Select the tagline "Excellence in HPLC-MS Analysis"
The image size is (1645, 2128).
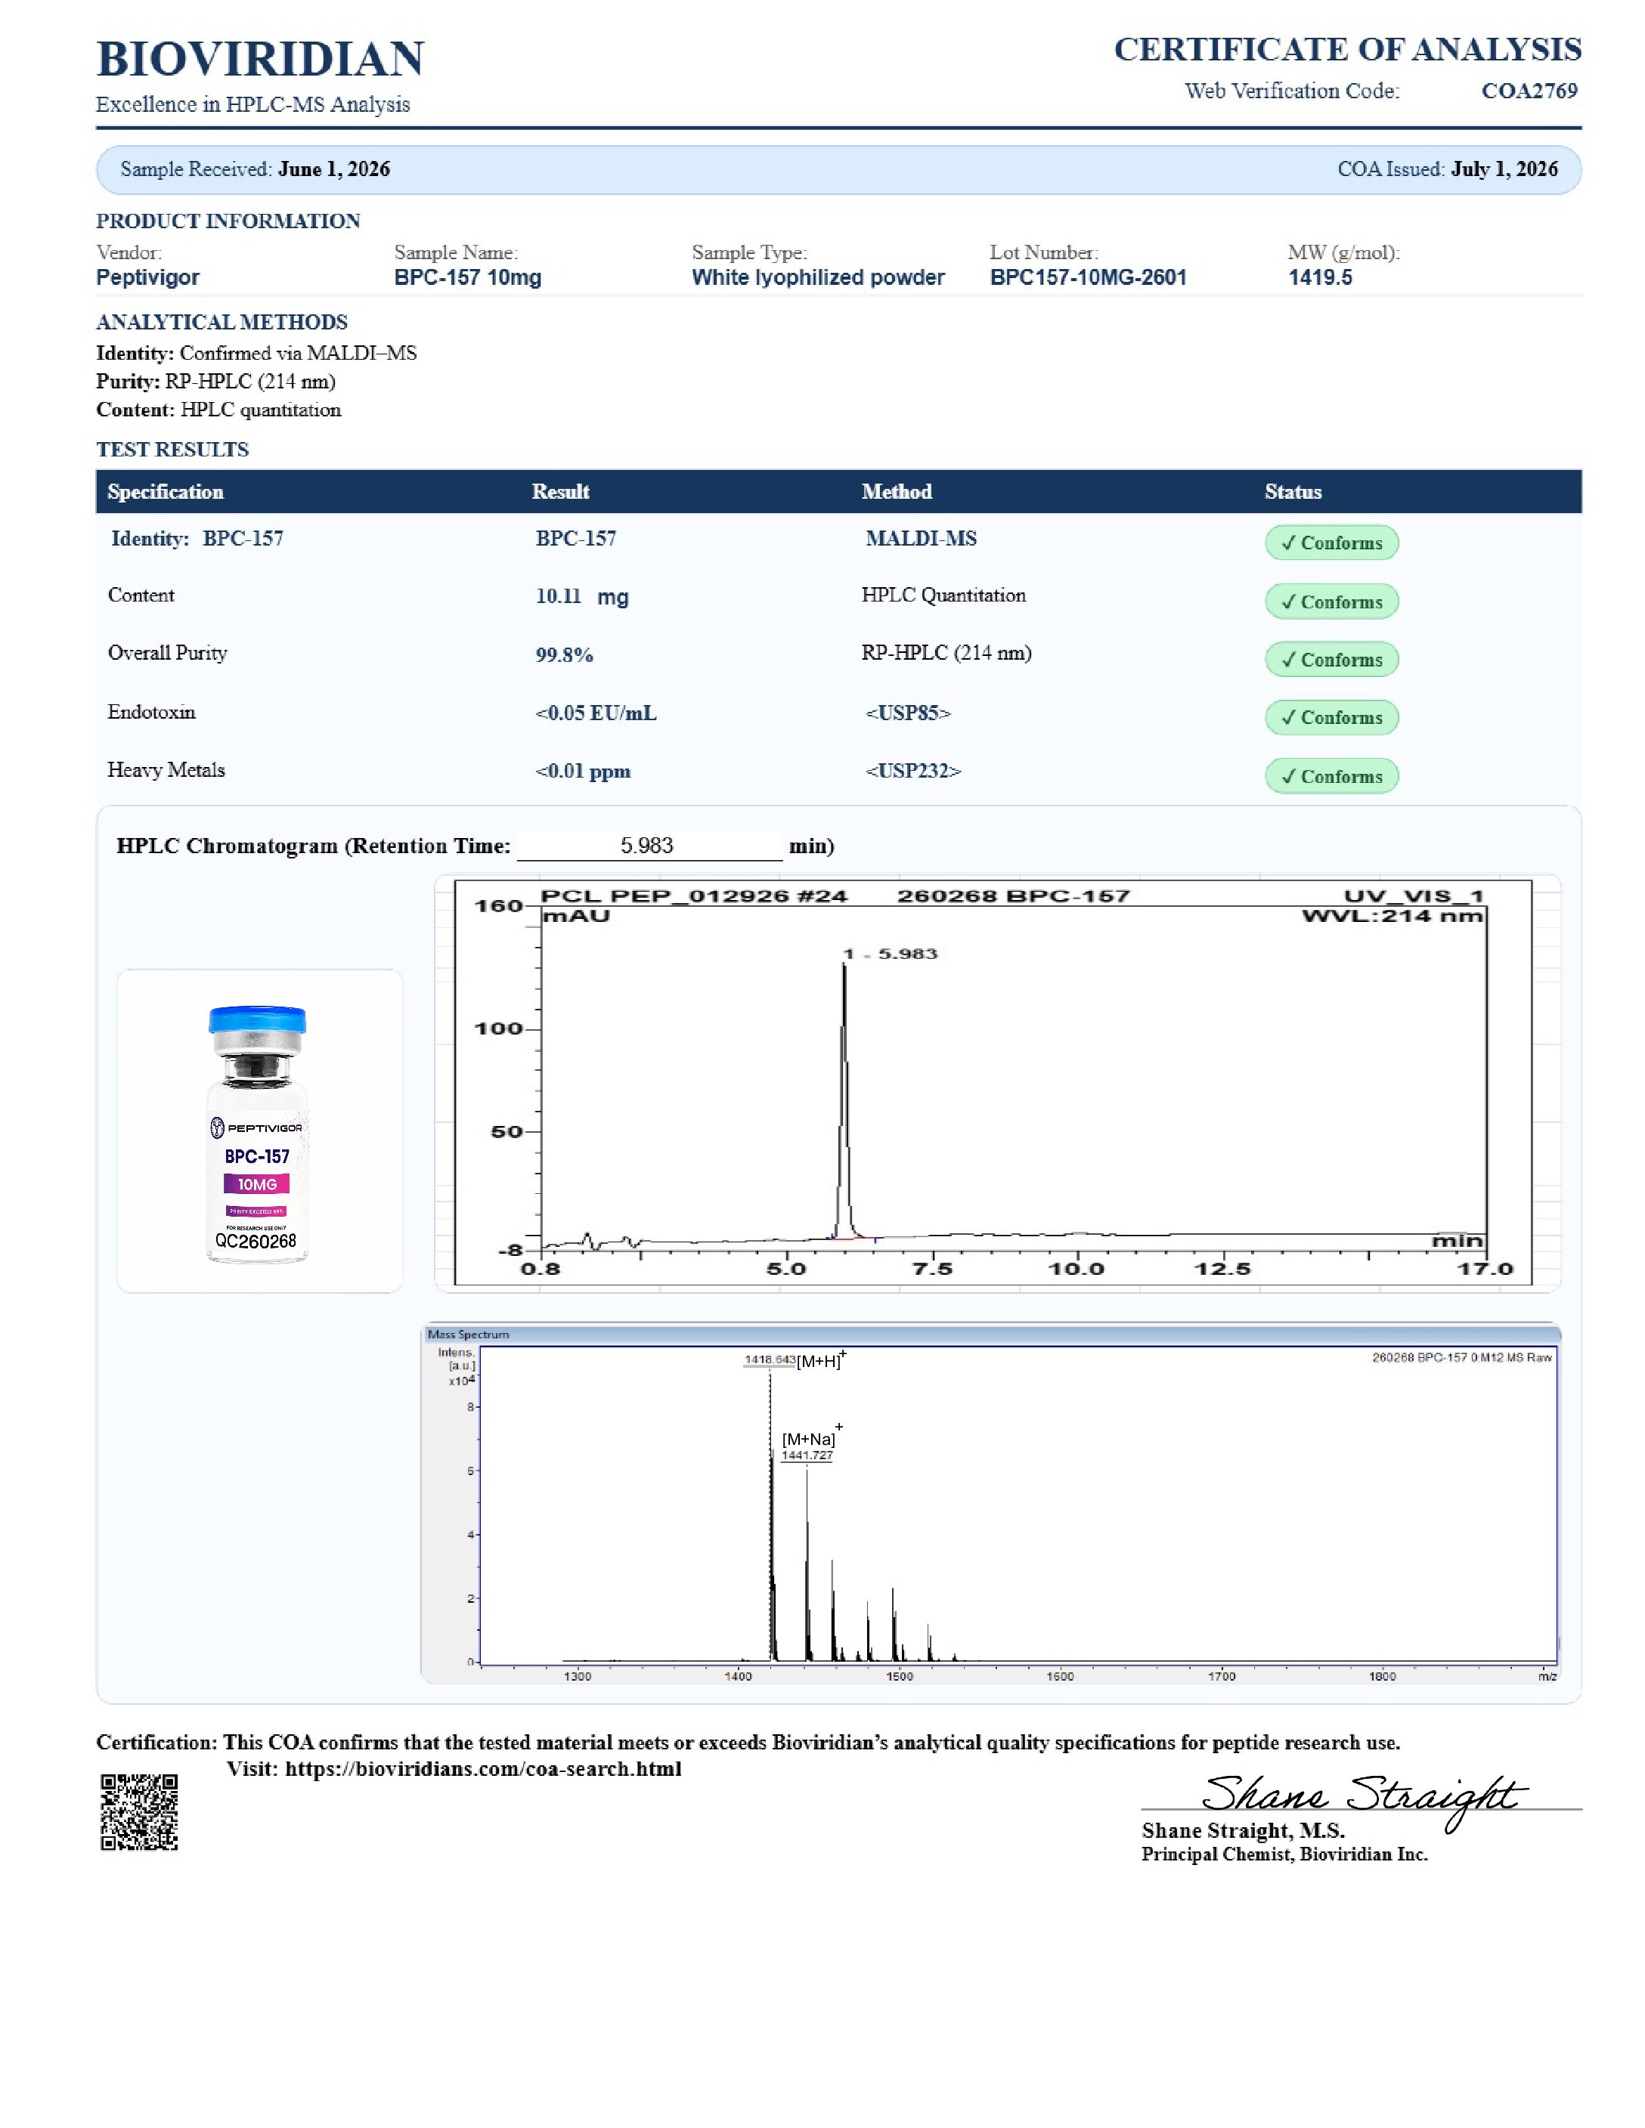pyautogui.click(x=252, y=104)
